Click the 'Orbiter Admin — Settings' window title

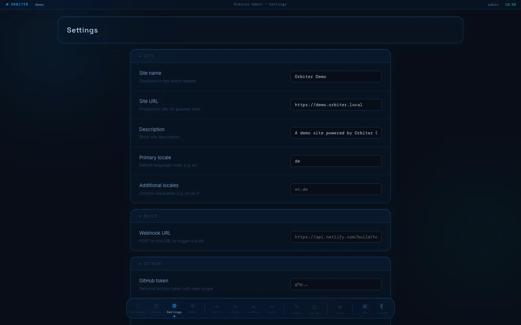click(260, 4)
